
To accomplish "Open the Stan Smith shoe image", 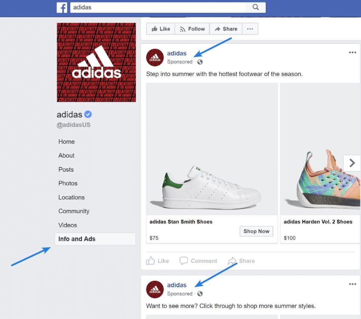I will coord(212,149).
